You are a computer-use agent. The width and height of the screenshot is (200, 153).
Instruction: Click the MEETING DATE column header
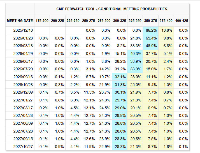[19, 21]
